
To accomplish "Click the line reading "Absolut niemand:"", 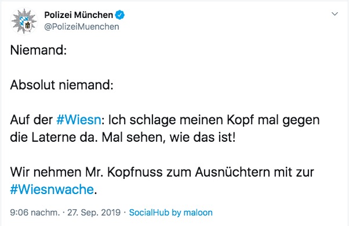I will [61, 85].
